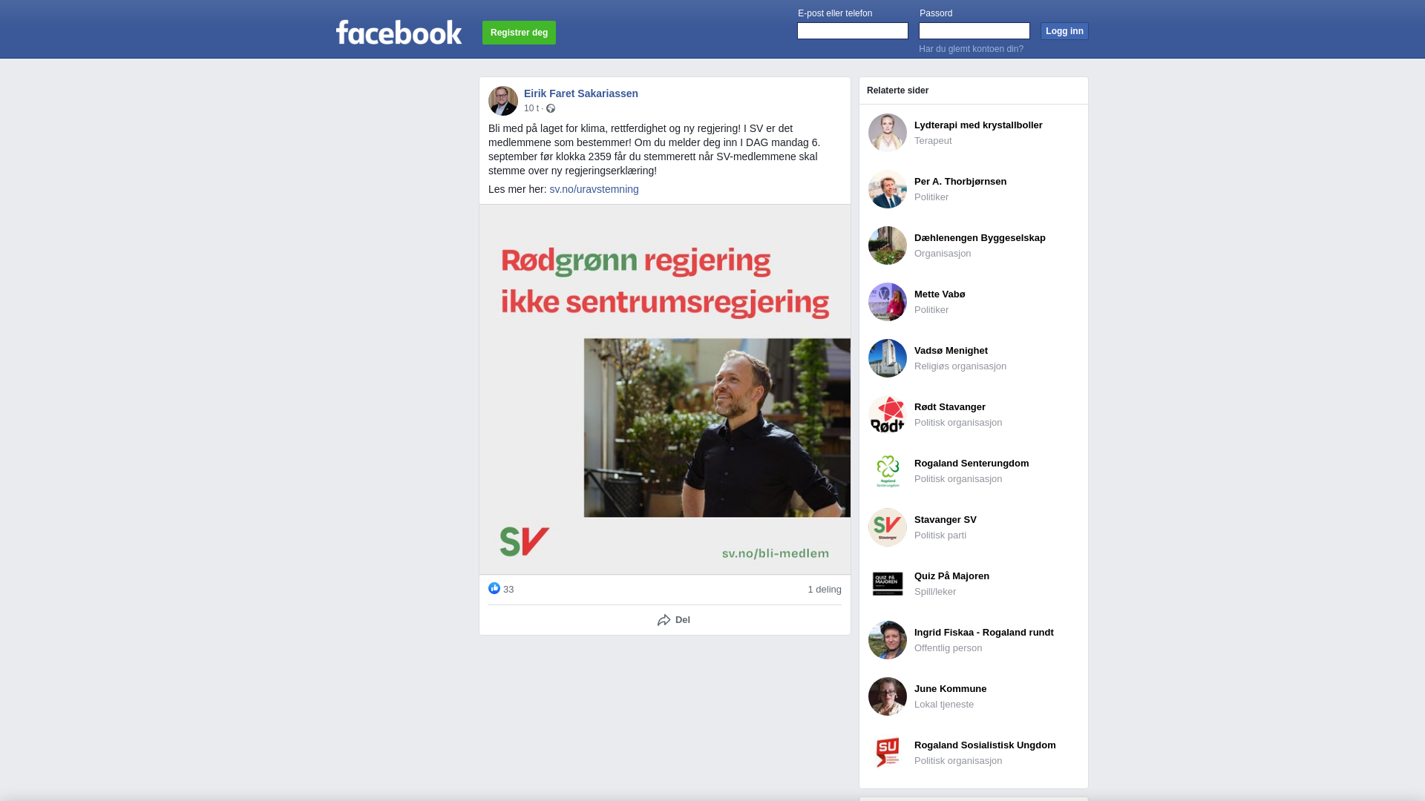Click the like reaction icon with 33

point(494,588)
